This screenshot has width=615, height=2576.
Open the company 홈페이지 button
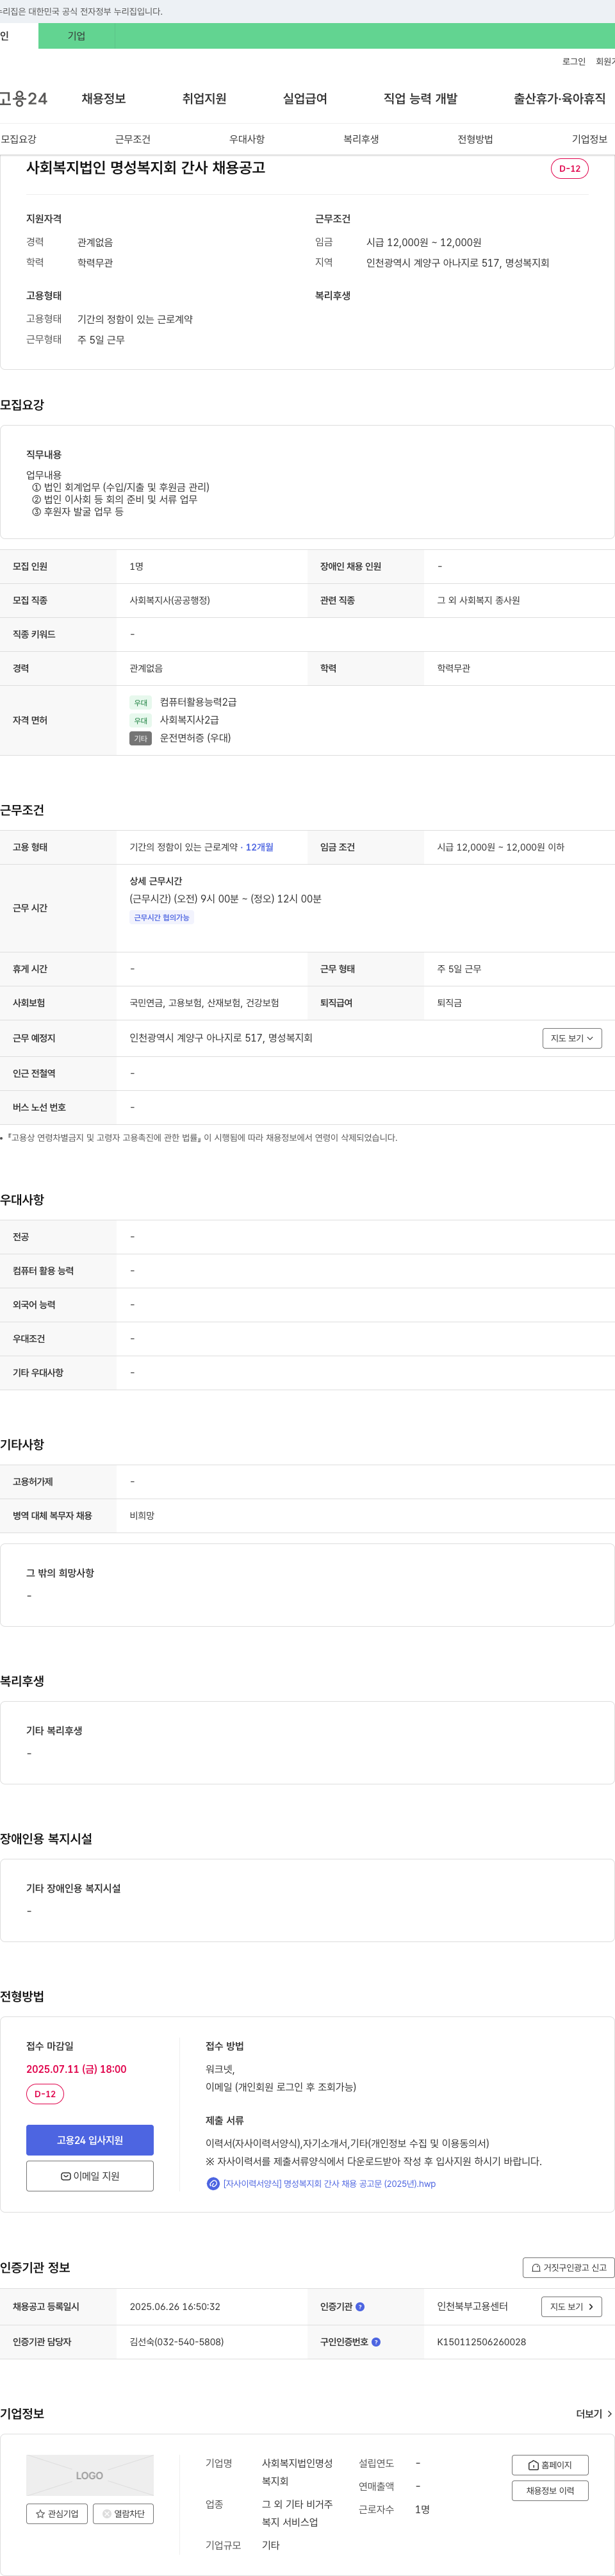(550, 2464)
